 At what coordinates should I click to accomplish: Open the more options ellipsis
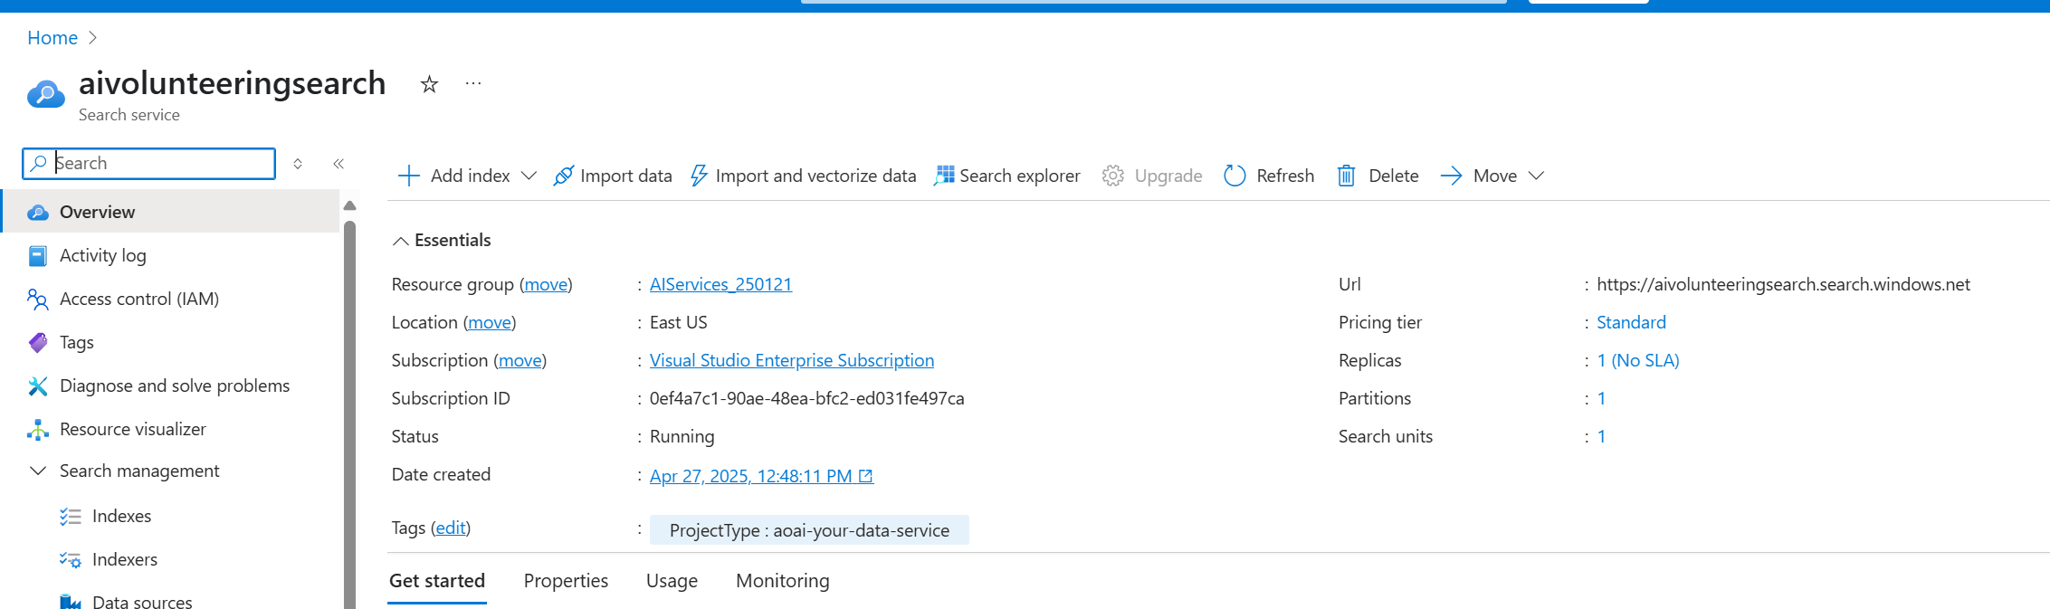pyautogui.click(x=473, y=83)
